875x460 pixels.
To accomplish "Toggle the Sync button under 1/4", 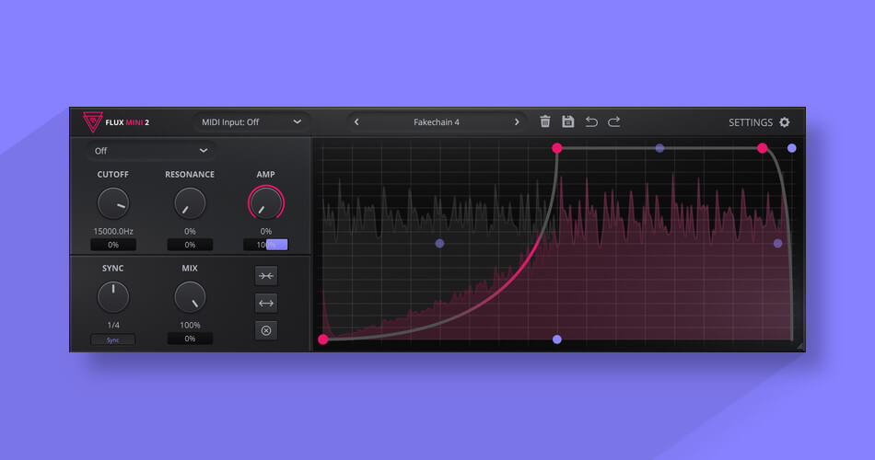I will pyautogui.click(x=112, y=339).
